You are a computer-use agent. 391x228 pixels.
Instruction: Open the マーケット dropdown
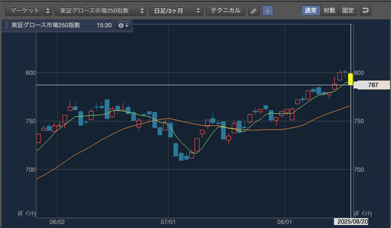28,10
